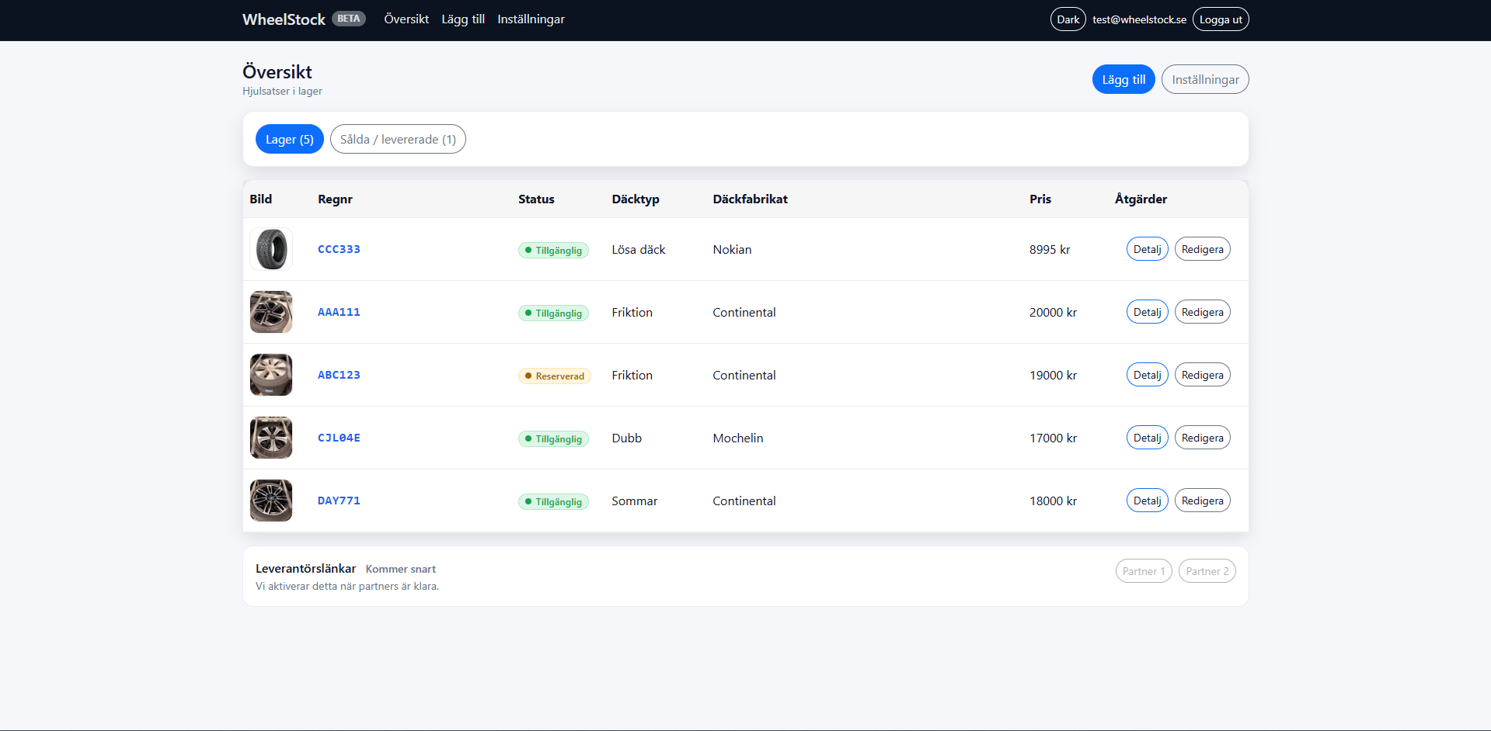Image resolution: width=1491 pixels, height=731 pixels.
Task: Toggle Dark mode in the header
Action: (x=1068, y=19)
